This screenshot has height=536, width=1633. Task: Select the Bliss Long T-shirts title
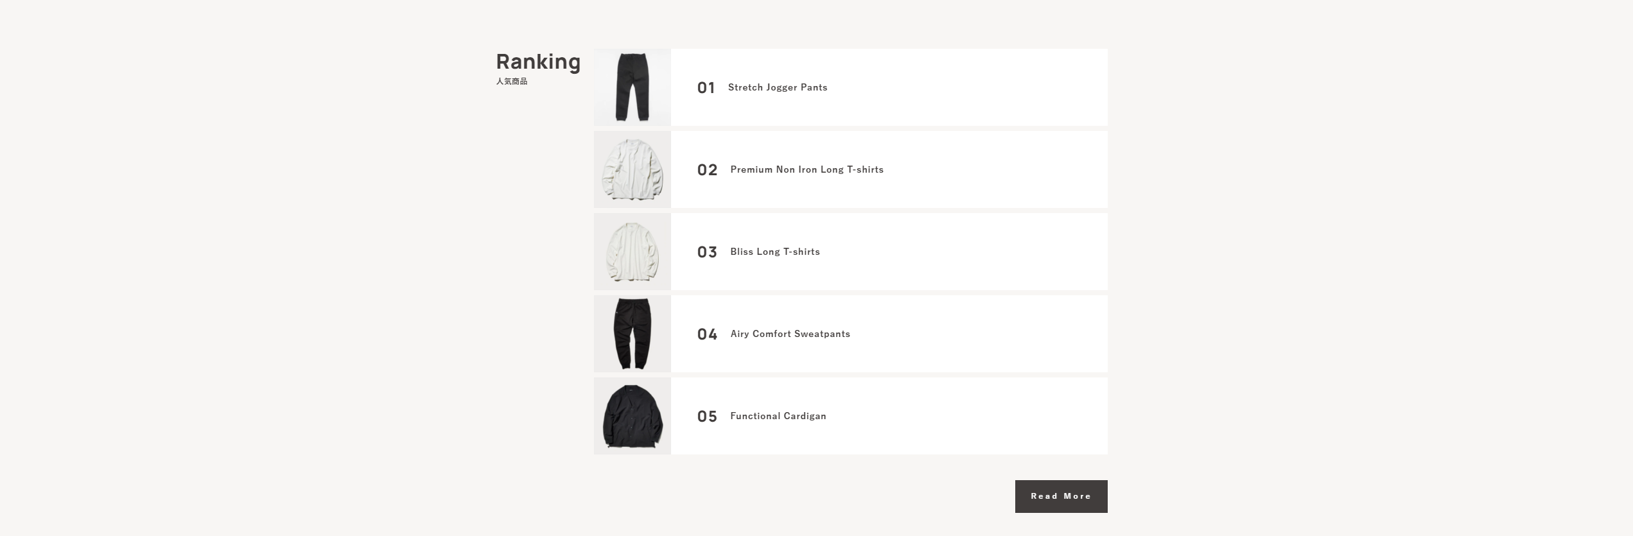[x=774, y=252]
